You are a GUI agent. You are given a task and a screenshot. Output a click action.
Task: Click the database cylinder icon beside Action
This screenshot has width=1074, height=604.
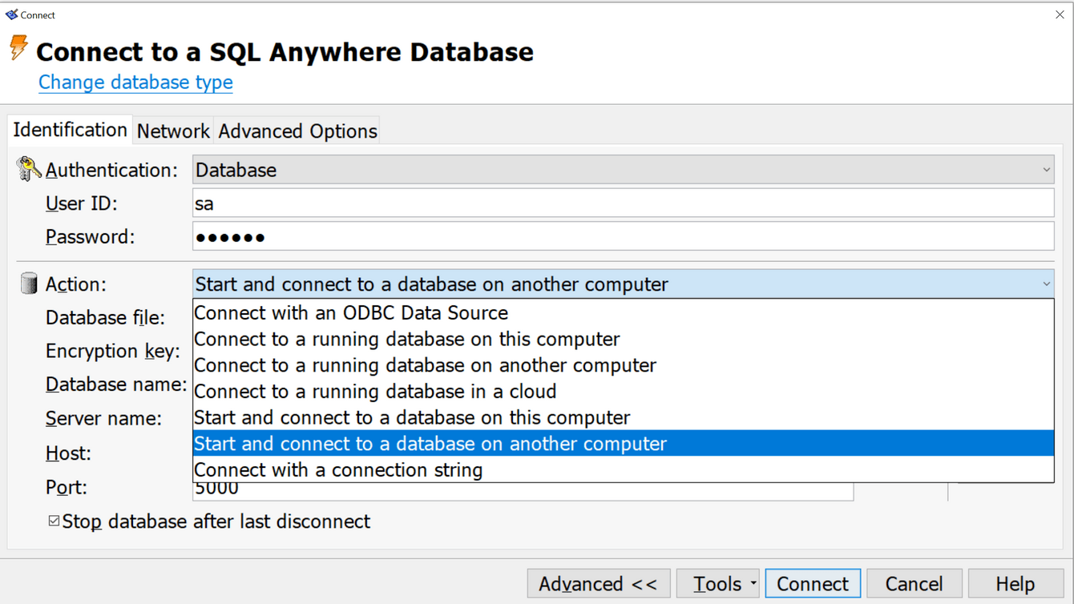point(29,284)
